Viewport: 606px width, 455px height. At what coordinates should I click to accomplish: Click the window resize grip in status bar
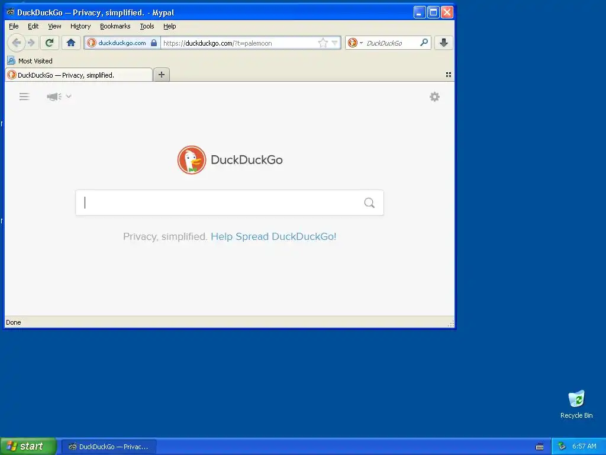point(450,324)
